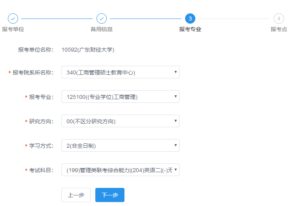Screen dimensions: 295x206
Task: Click the 报考院系所名称 field label
Action: tap(33, 72)
